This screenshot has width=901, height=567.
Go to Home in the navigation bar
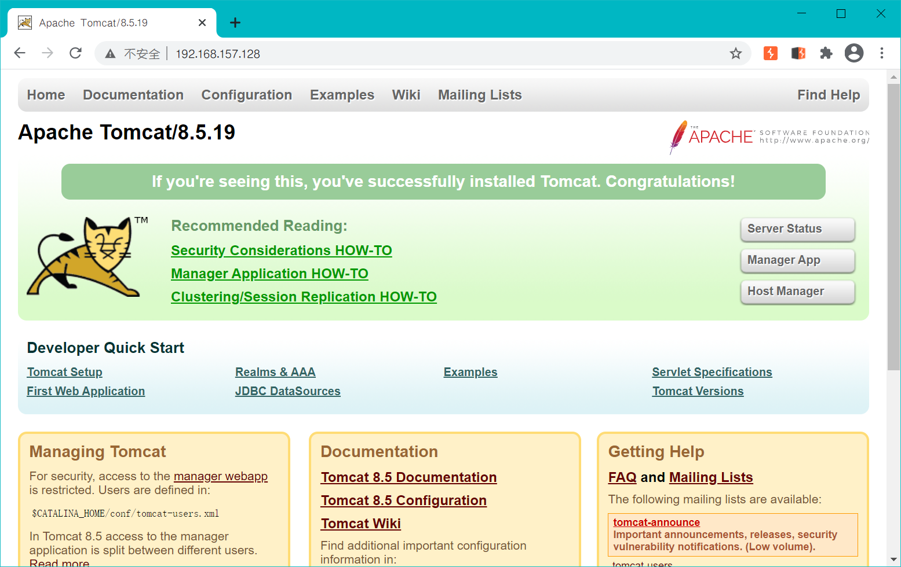tap(46, 95)
